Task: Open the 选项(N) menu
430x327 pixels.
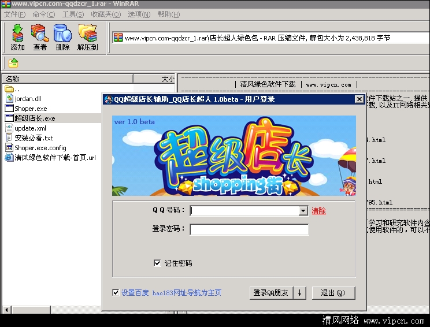Action: click(x=139, y=14)
